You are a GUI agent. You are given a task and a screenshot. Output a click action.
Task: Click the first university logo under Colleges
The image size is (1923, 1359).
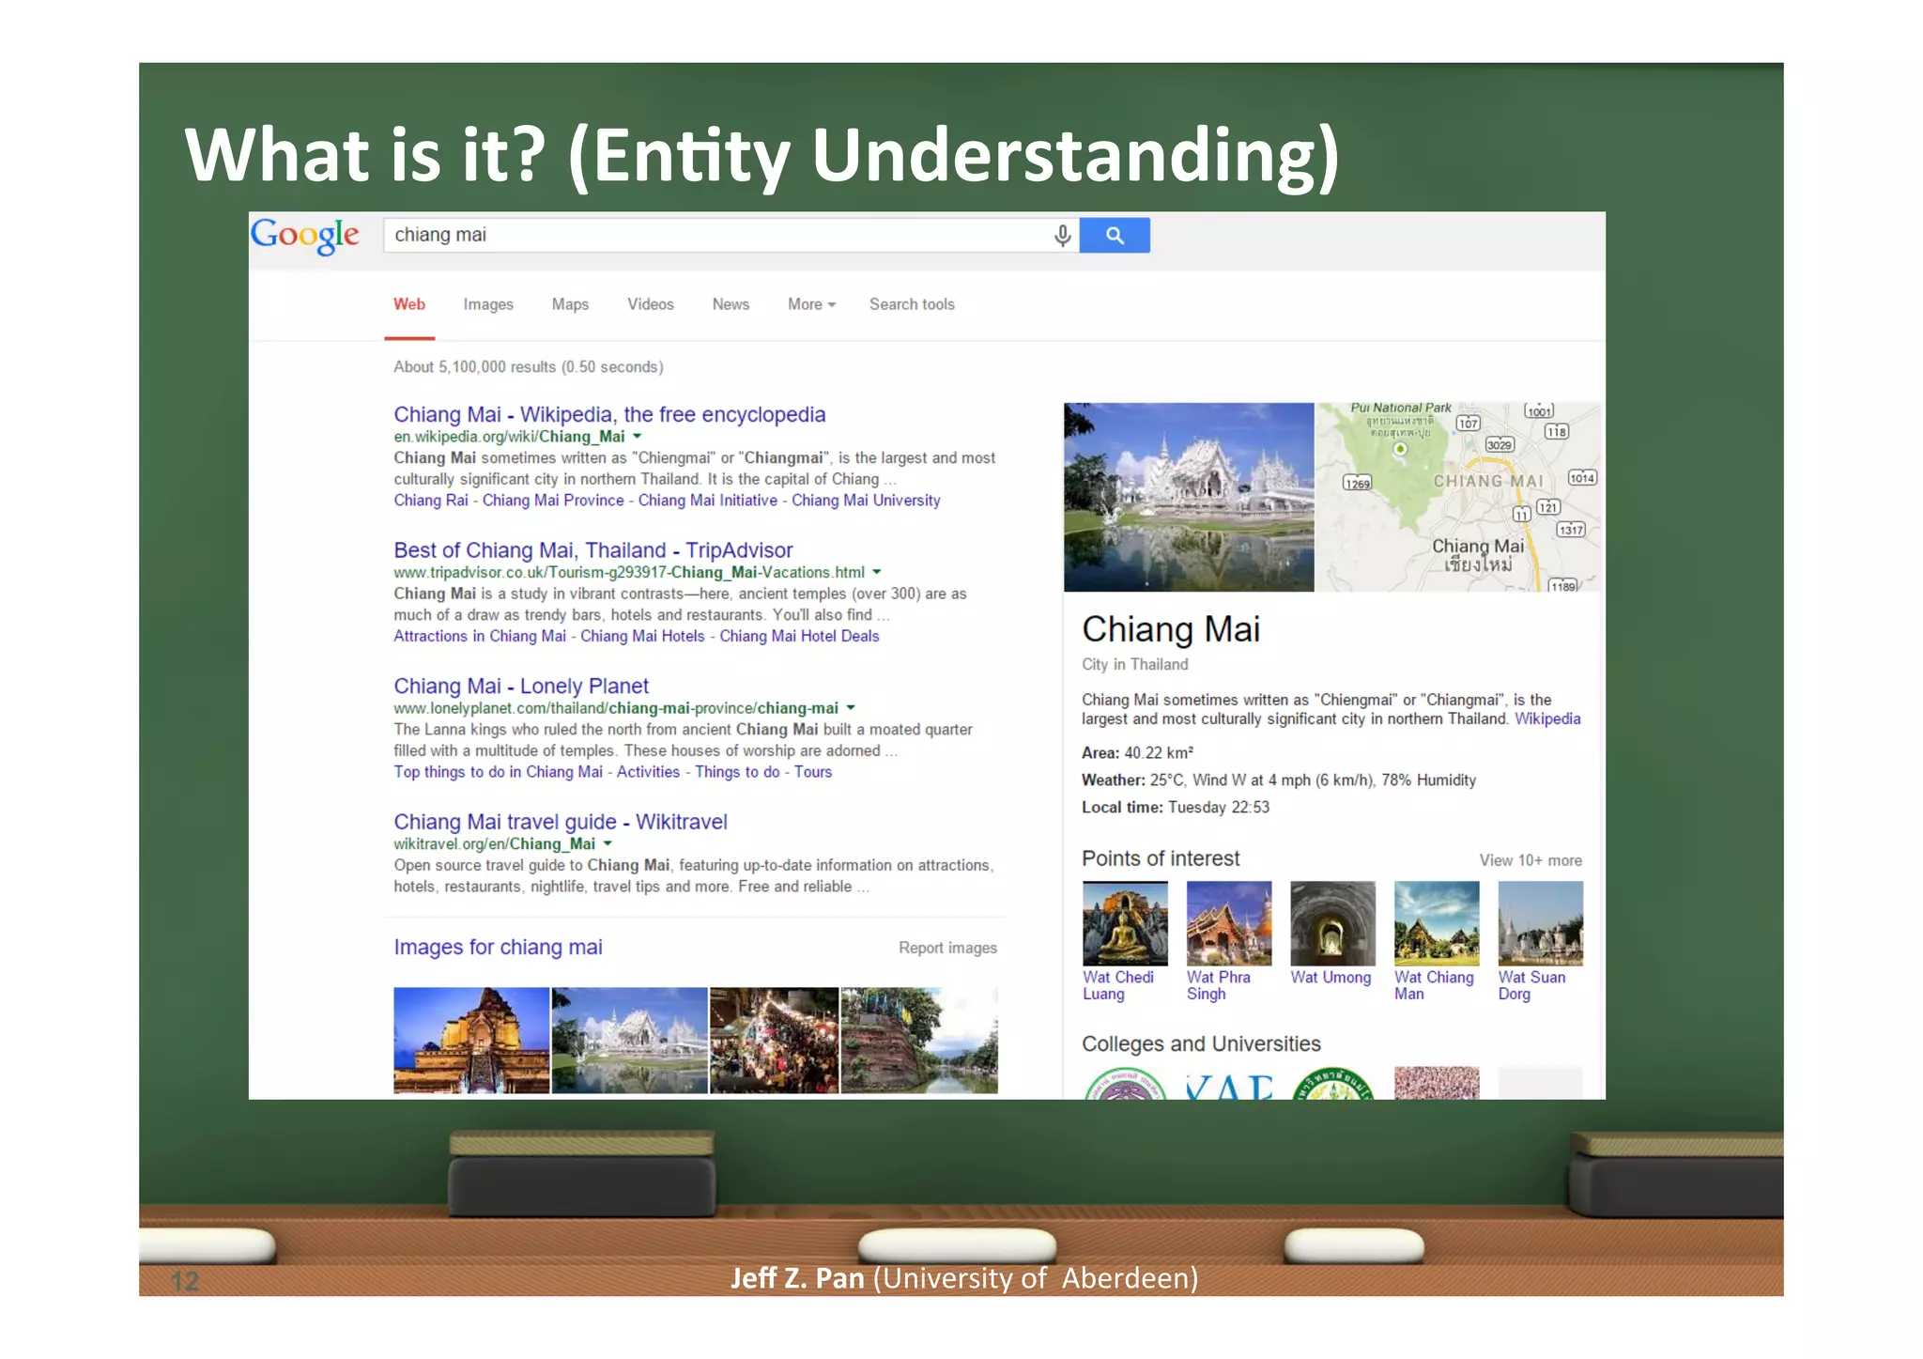(1125, 1083)
